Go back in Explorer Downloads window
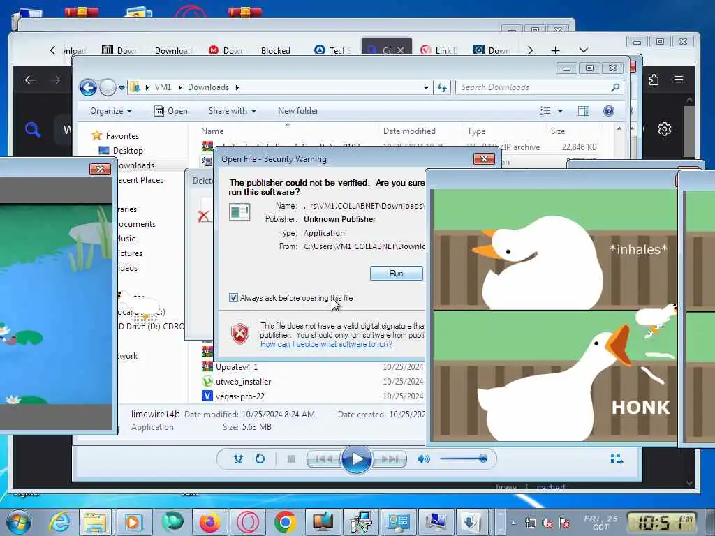 [x=88, y=87]
